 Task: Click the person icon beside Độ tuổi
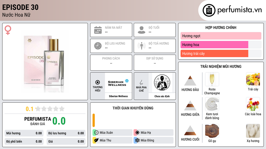pos(142,30)
